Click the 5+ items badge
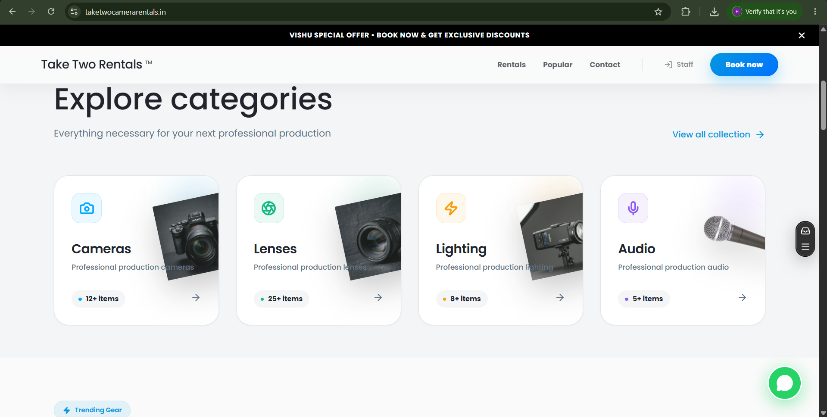Viewport: 827px width, 417px height. [644, 299]
